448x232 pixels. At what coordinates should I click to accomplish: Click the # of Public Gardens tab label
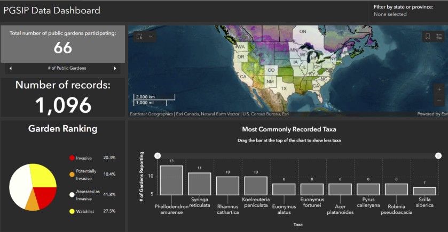(x=62, y=69)
